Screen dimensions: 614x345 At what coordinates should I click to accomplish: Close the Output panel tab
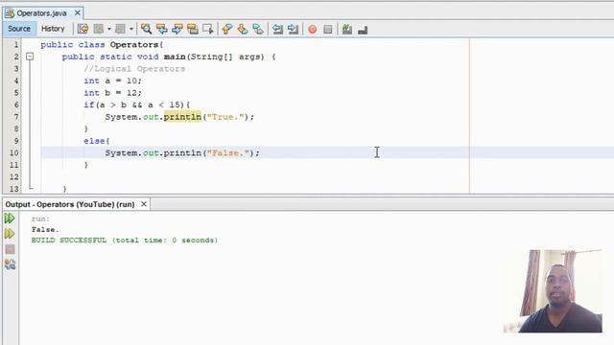click(144, 204)
